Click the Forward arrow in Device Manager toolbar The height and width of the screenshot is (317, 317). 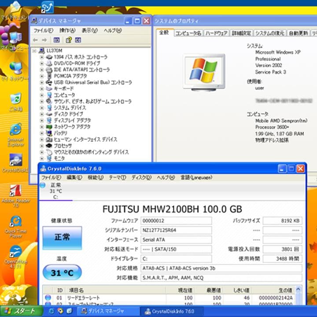coord(44,40)
